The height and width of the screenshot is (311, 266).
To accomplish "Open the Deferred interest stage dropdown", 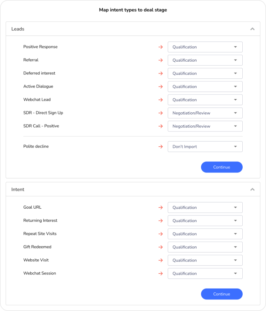I will (205, 73).
